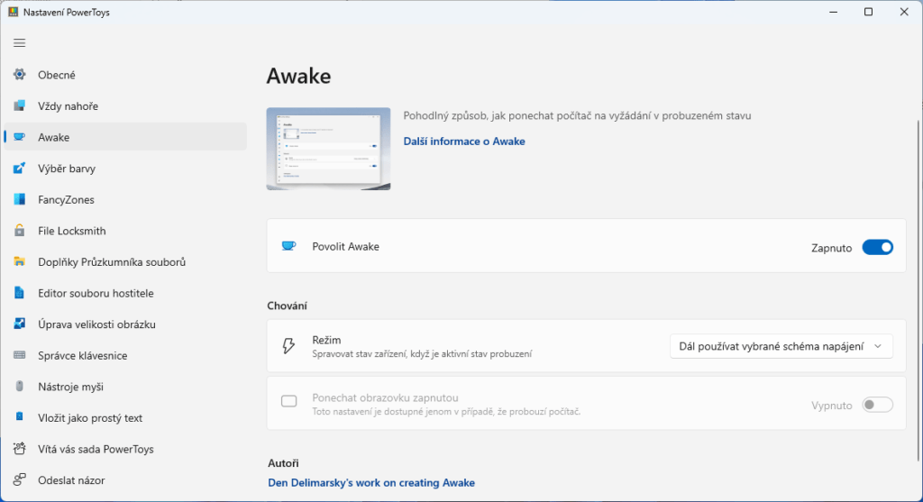Open the FancyZones icon
Viewport: 923px width, 502px height.
[x=20, y=199]
